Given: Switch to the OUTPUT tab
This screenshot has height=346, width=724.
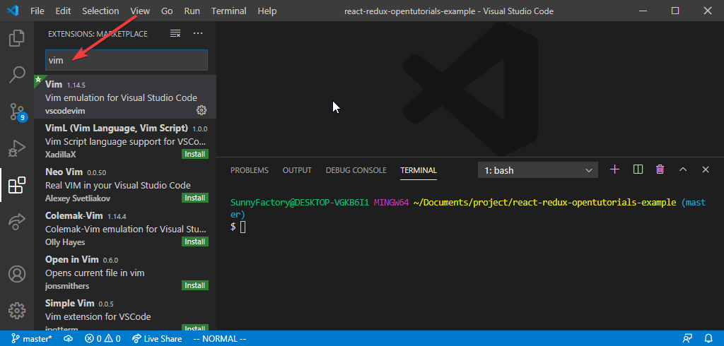Looking at the screenshot, I should 297,170.
